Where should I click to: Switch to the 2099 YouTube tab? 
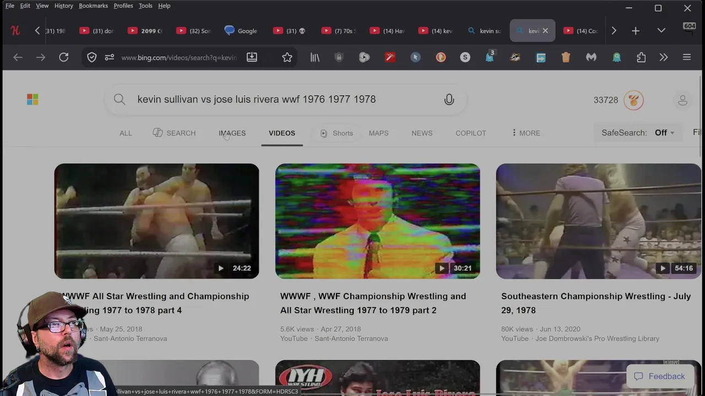click(144, 31)
